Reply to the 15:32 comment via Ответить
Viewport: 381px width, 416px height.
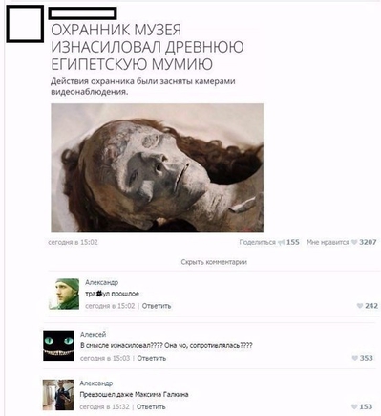click(x=151, y=406)
